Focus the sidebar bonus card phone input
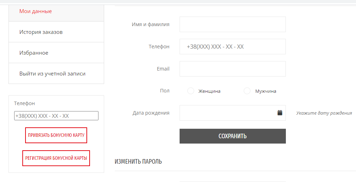Screen dimensions: 356x182 [x=56, y=116]
